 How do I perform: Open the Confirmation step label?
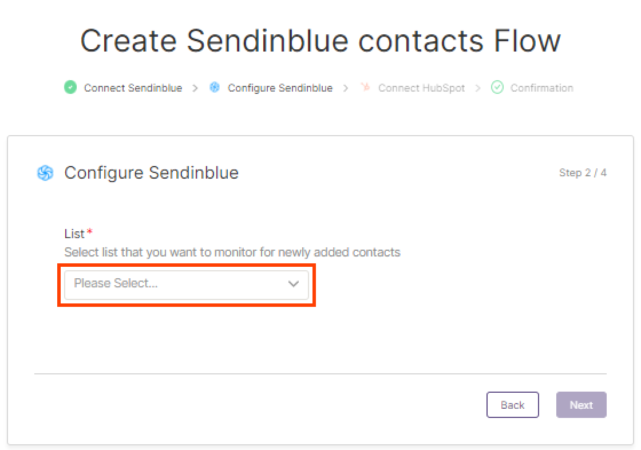(541, 88)
